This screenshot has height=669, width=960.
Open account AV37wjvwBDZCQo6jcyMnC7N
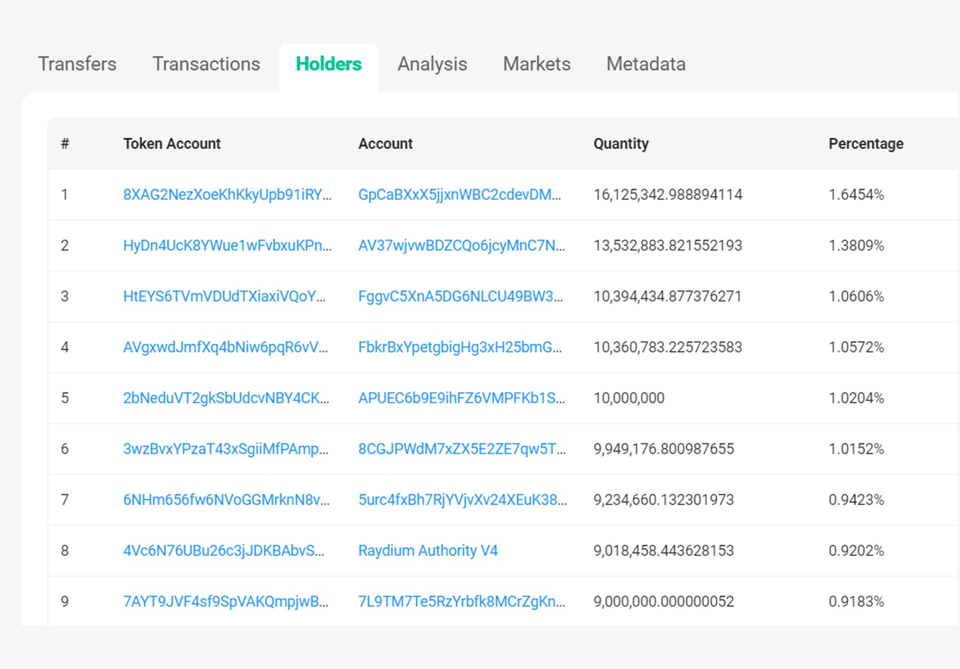pos(461,245)
